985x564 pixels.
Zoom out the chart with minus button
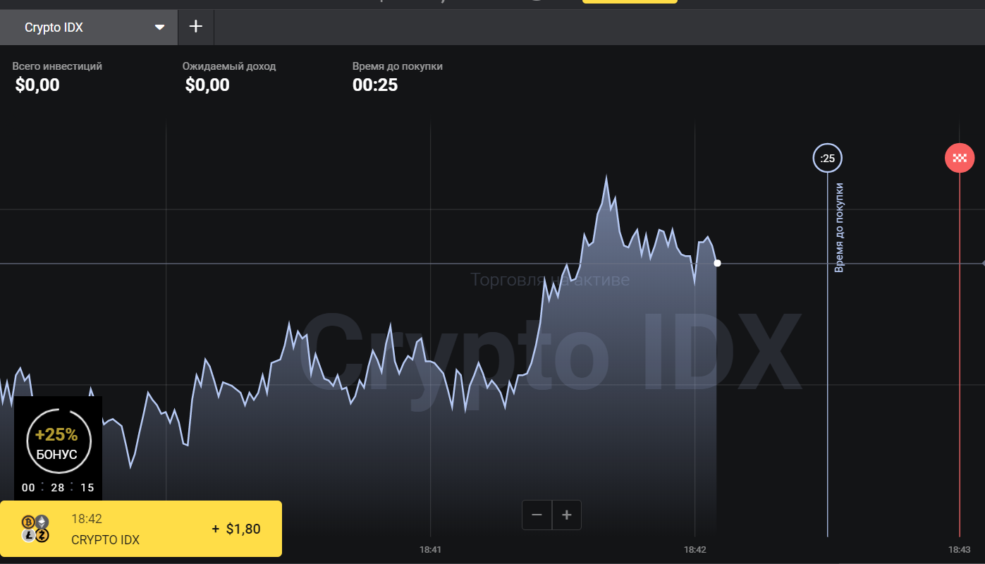point(537,515)
